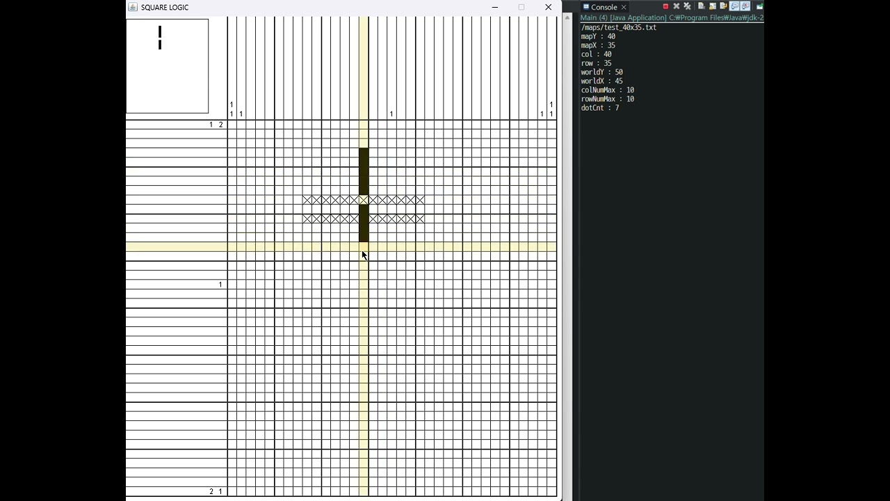Image resolution: width=890 pixels, height=501 pixels.
Task: Toggle Show Console When Standard Error Changes
Action: (x=745, y=6)
